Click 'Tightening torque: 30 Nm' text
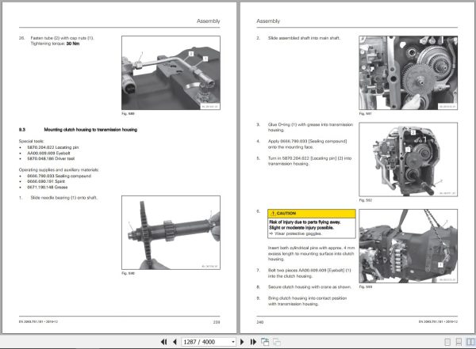The image size is (476, 349). 55,44
